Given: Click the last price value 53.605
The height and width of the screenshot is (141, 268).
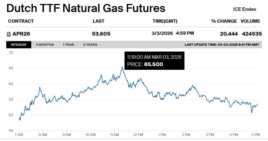Looking at the screenshot, I should click(101, 34).
